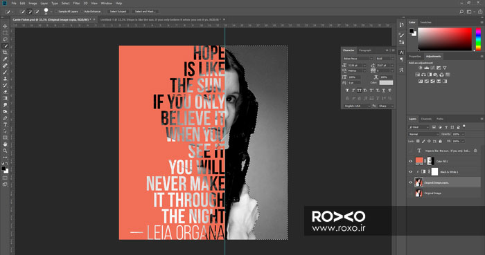
Task: Toggle visibility of Color Fill 1 layer
Action: click(410, 161)
